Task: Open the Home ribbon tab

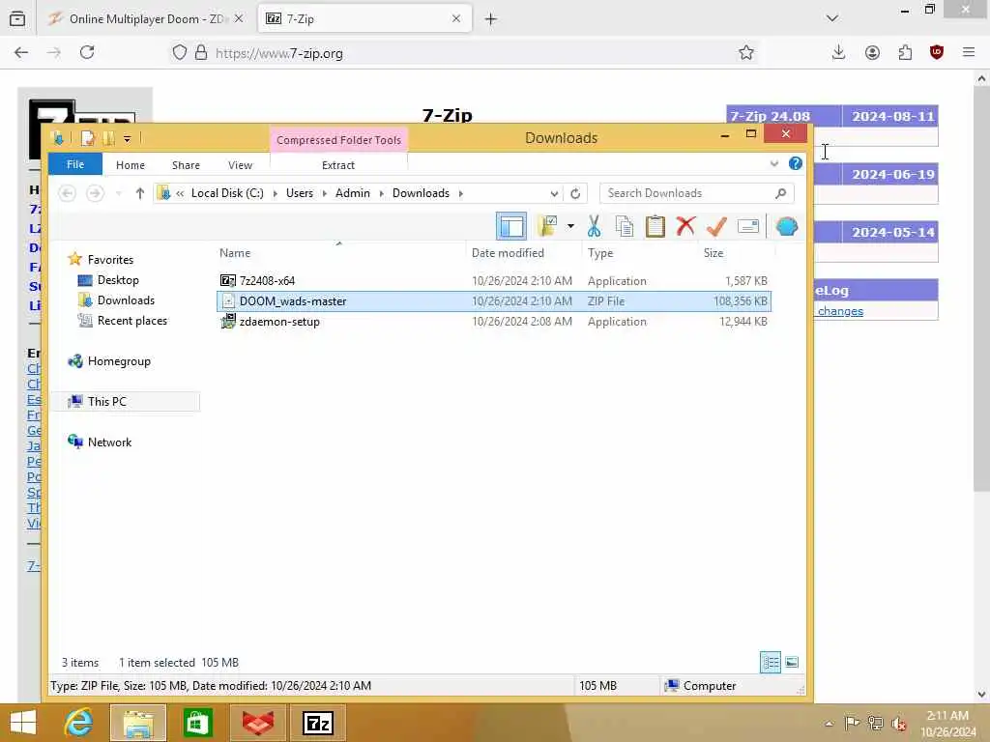Action: (x=131, y=164)
